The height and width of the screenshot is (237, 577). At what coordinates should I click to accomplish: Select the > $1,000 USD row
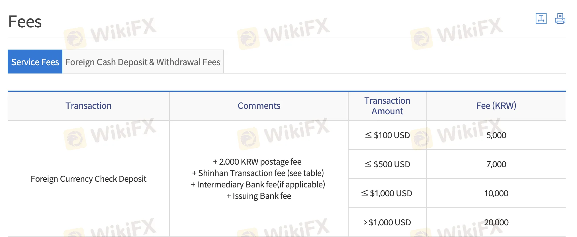(387, 222)
